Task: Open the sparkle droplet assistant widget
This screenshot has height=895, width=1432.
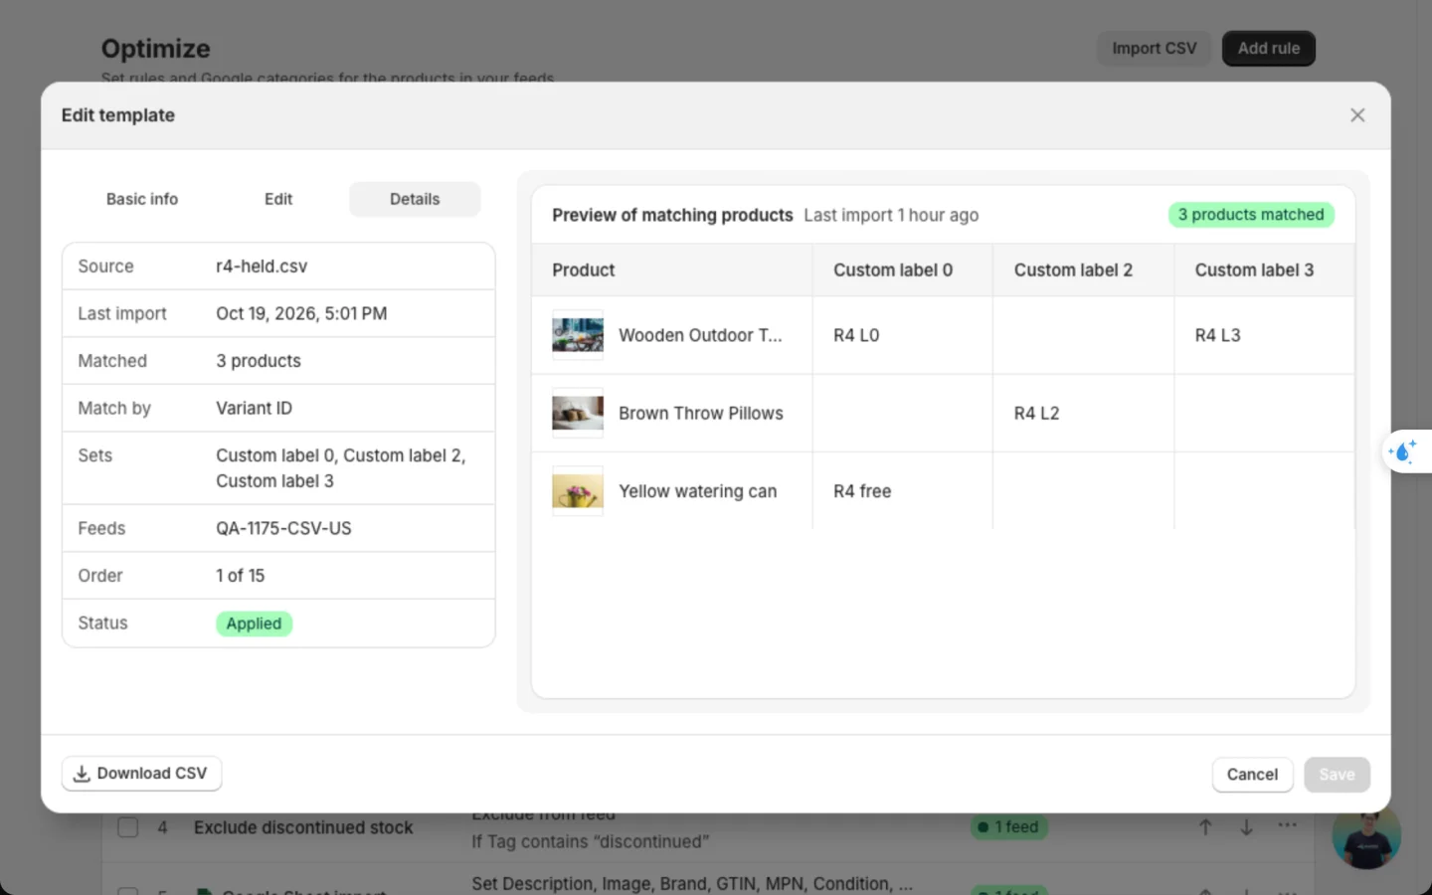Action: coord(1404,451)
